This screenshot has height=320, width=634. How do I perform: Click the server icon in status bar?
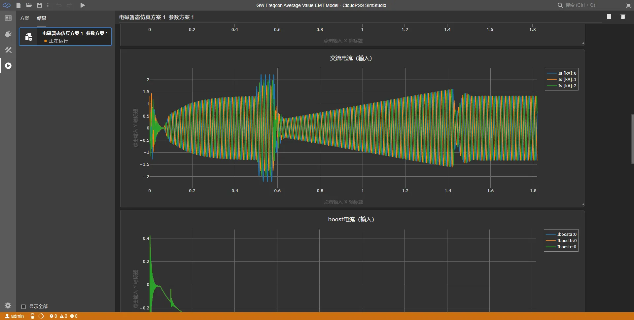(x=32, y=316)
